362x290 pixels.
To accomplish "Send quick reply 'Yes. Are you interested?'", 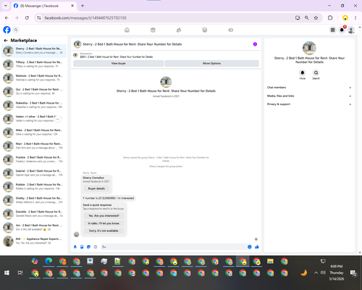I will 104,215.
